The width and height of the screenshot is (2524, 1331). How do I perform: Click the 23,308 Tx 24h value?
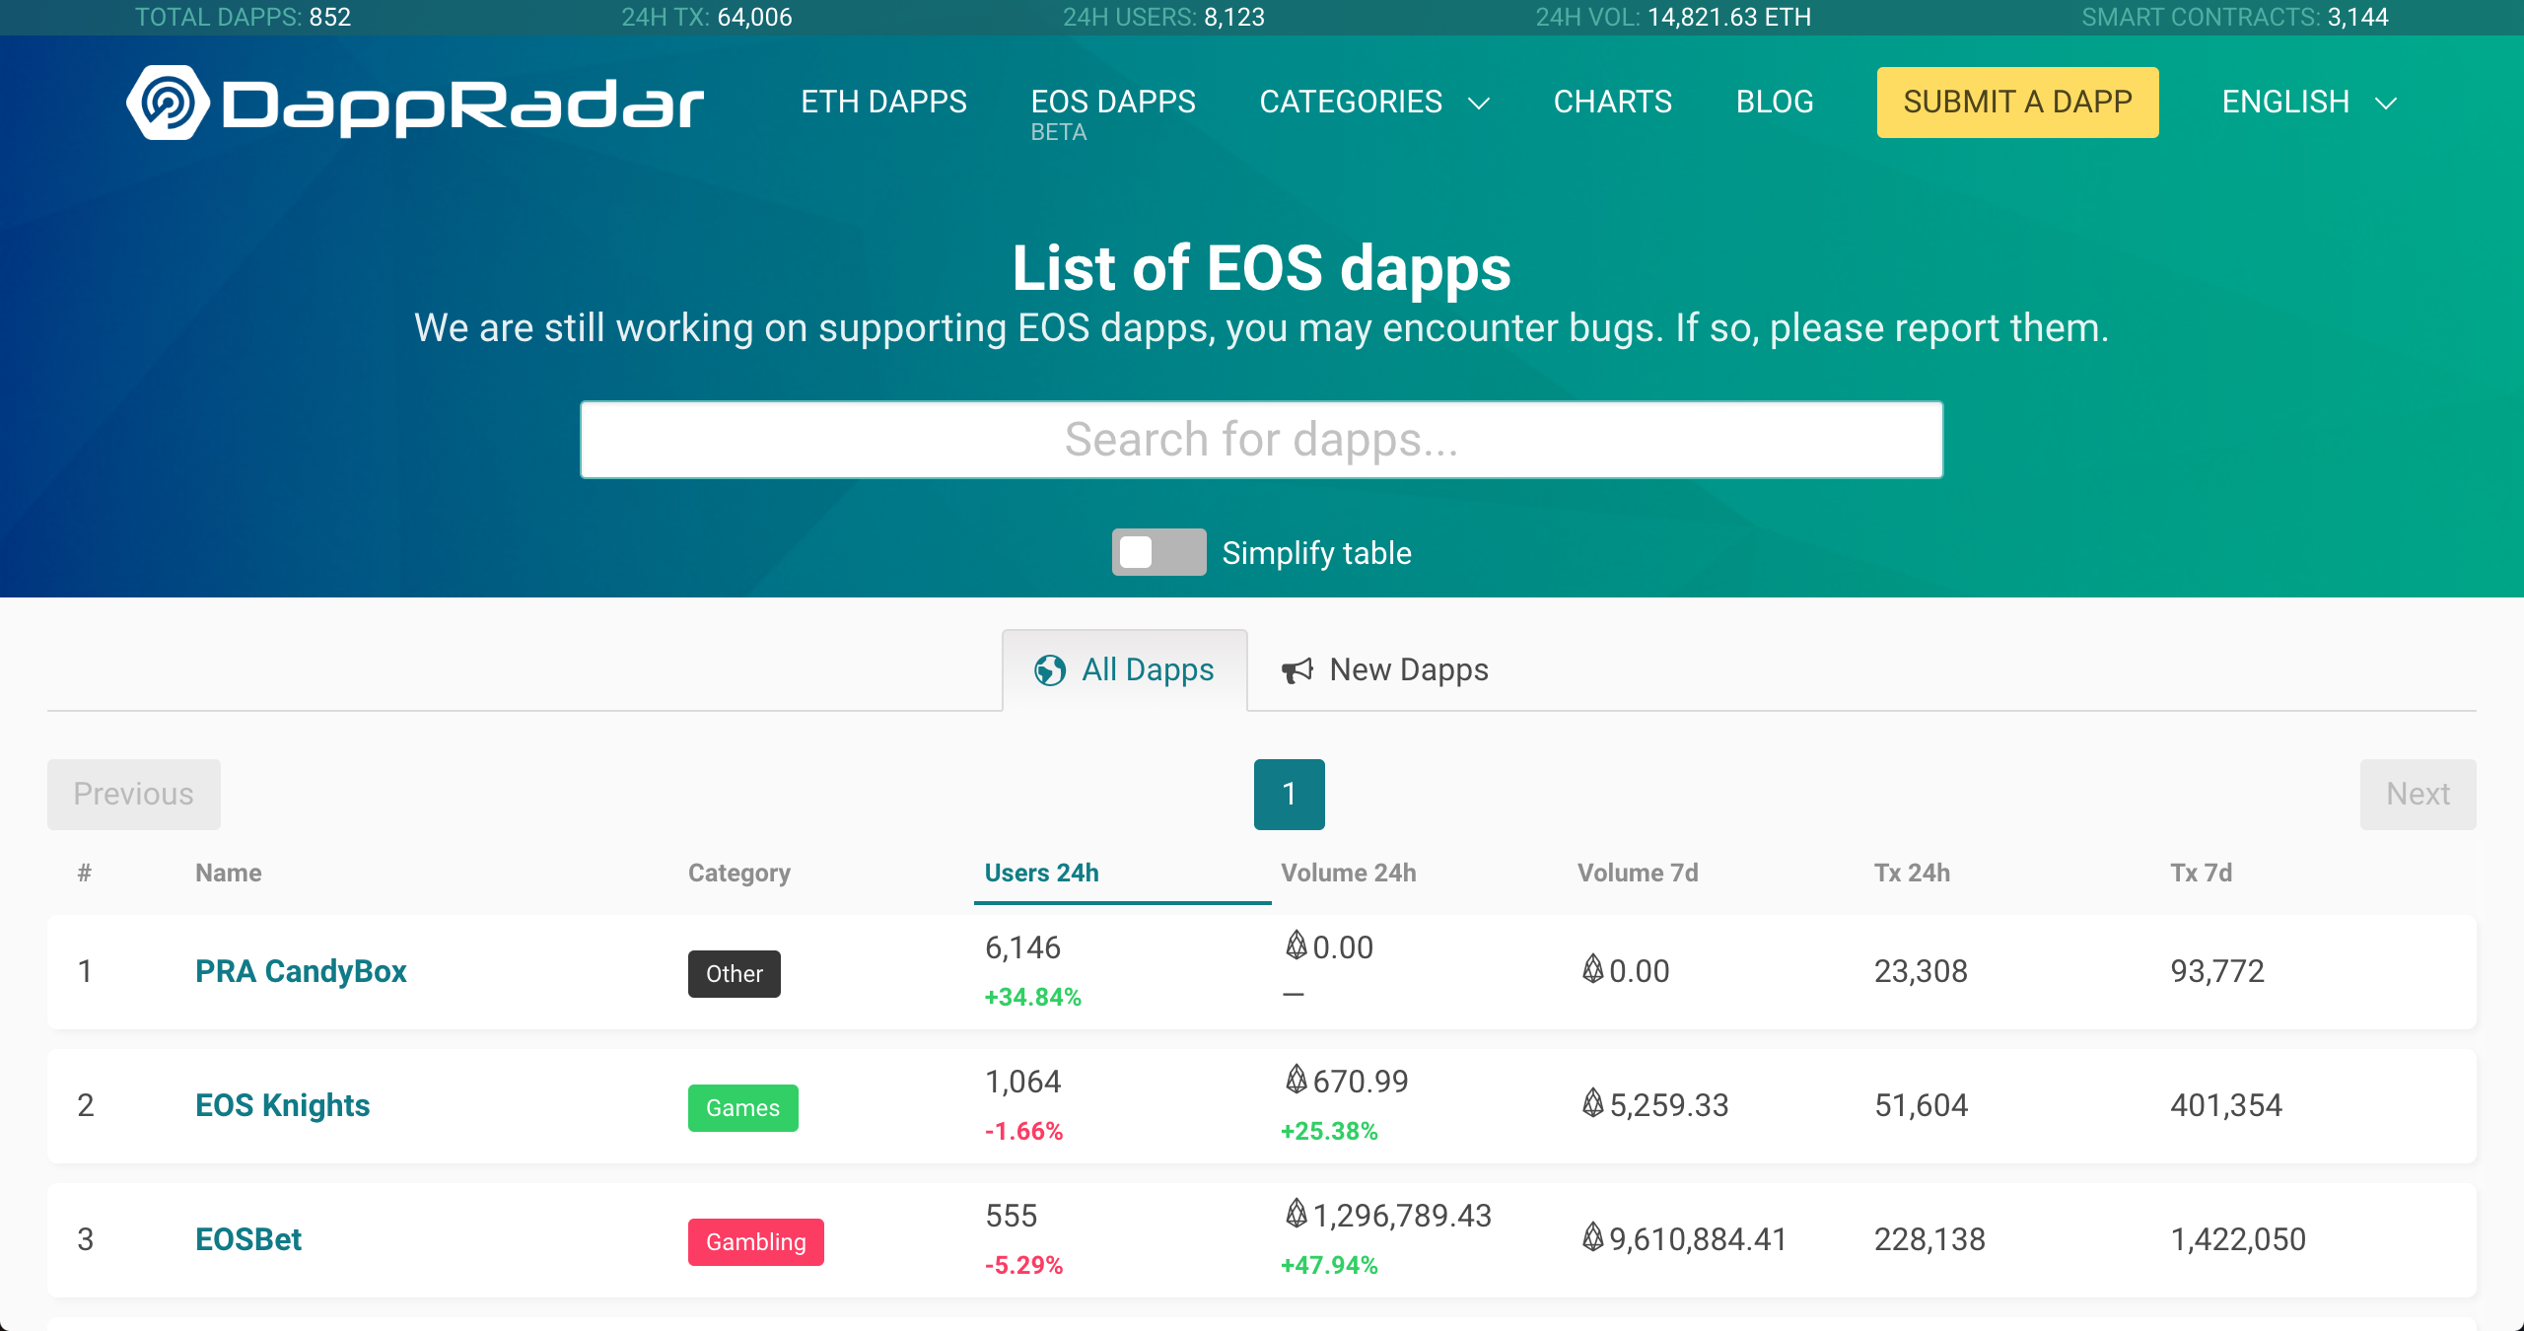[x=1921, y=971]
